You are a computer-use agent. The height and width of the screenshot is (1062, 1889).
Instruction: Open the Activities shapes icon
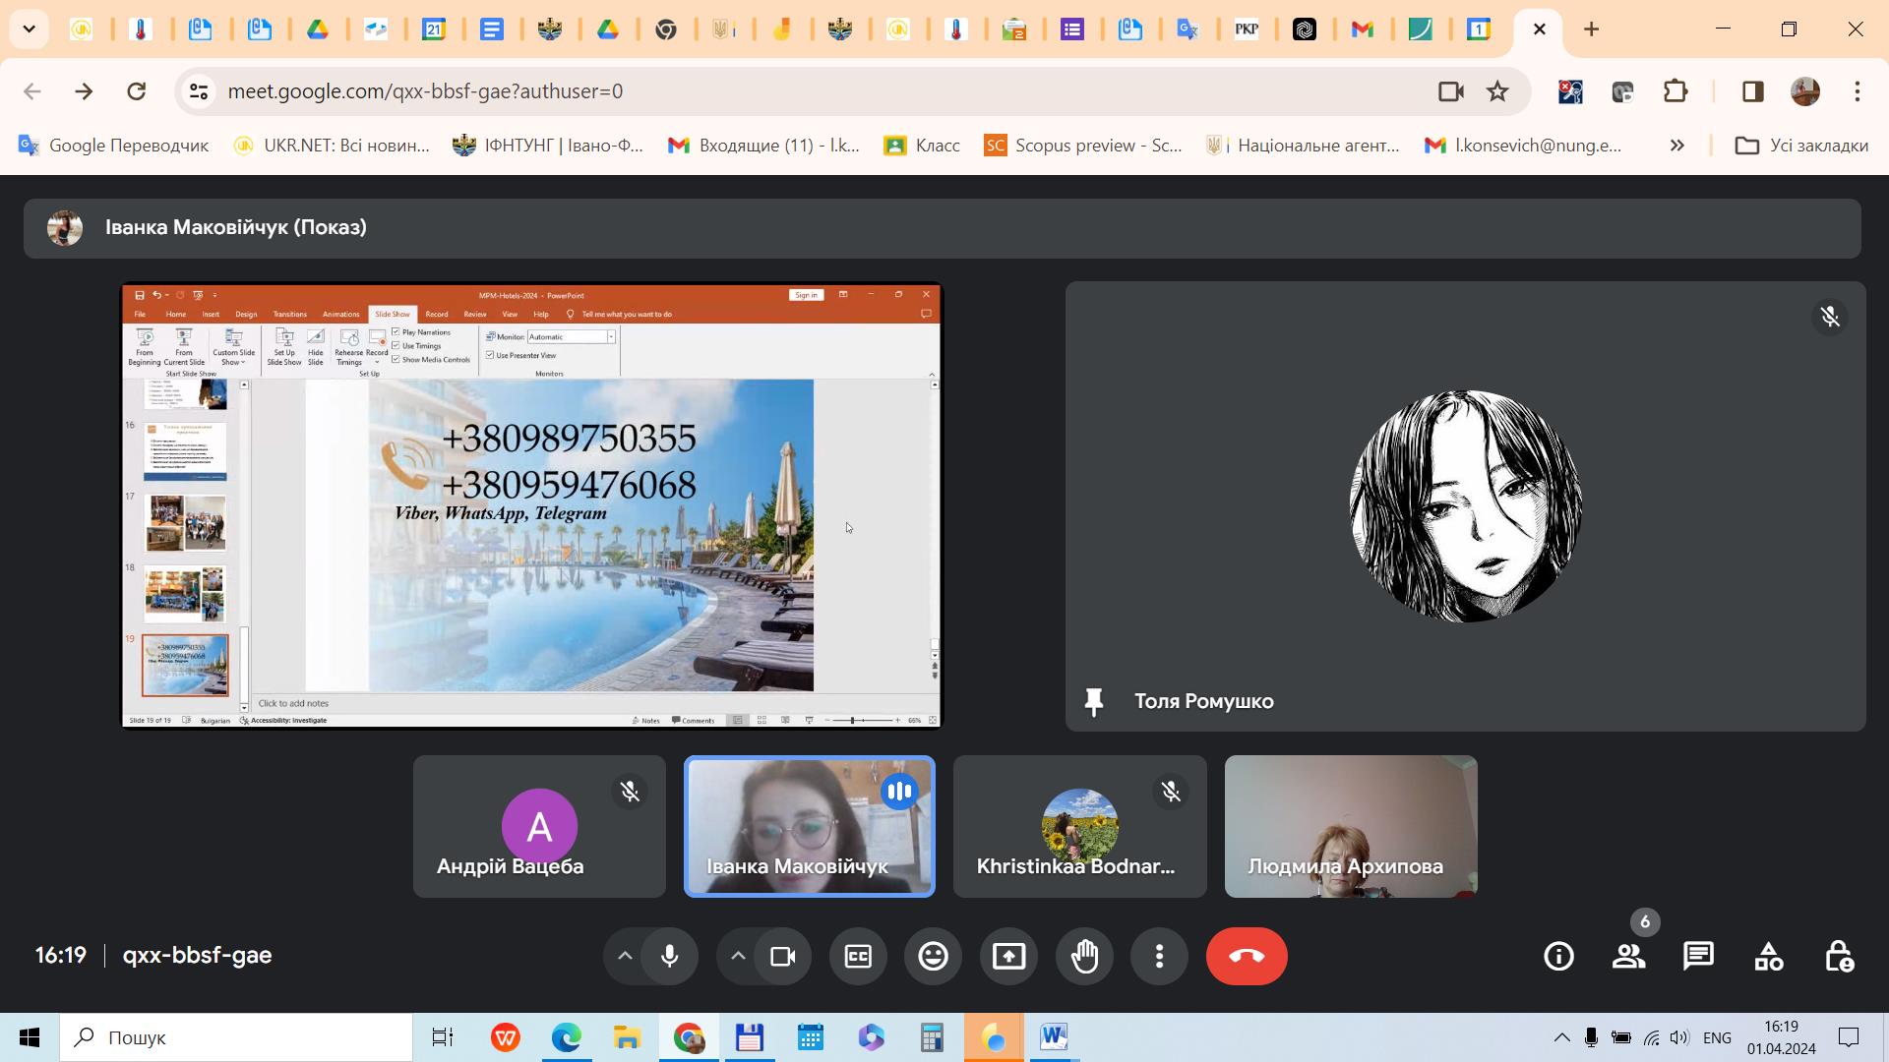click(1768, 956)
